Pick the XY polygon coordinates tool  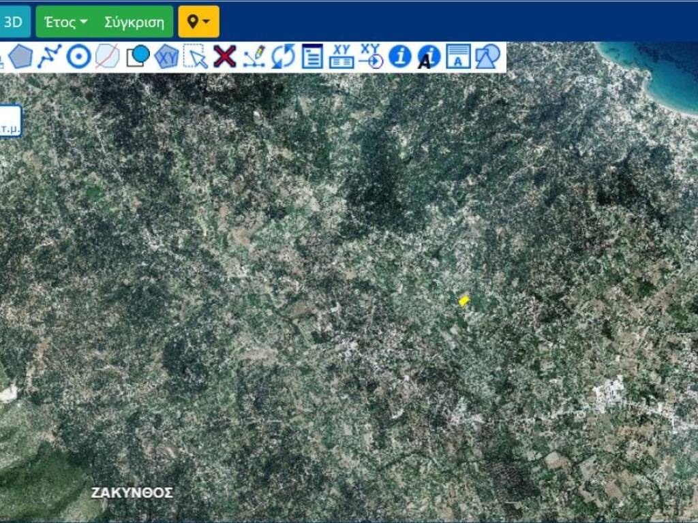166,57
